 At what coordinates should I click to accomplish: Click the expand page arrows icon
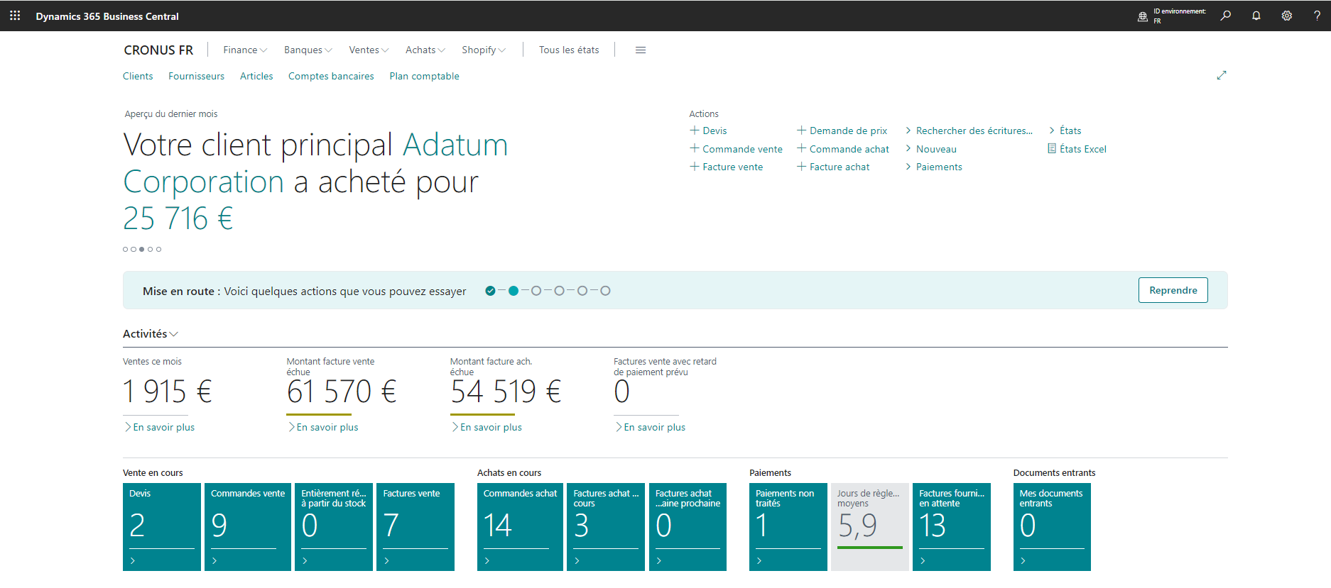1222,75
